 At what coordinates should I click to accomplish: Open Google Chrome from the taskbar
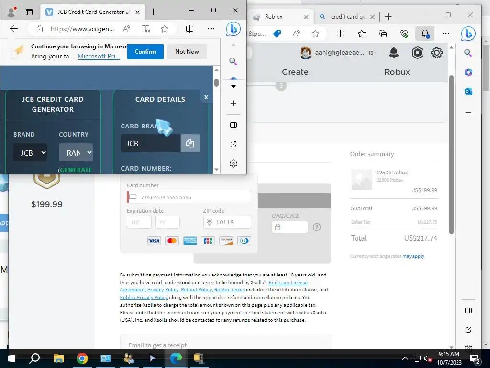pos(82,358)
